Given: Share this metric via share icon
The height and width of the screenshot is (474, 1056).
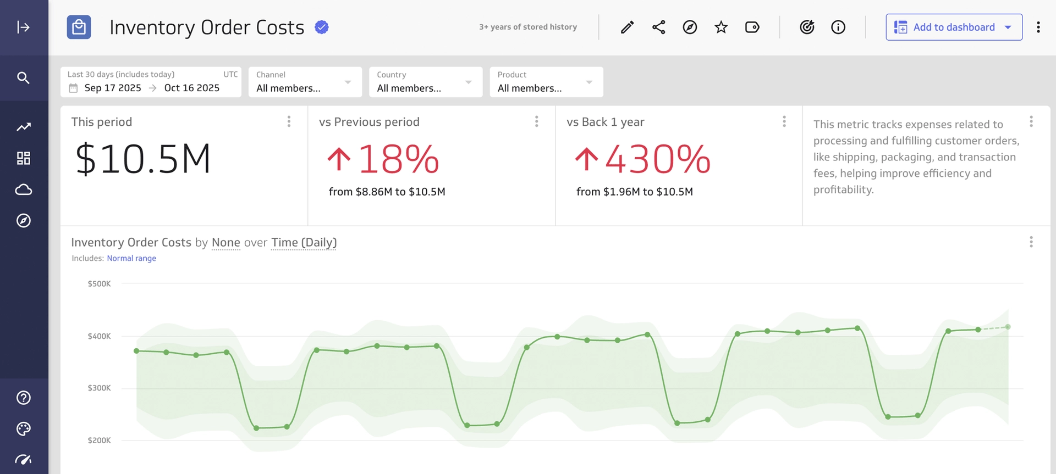Looking at the screenshot, I should (658, 27).
